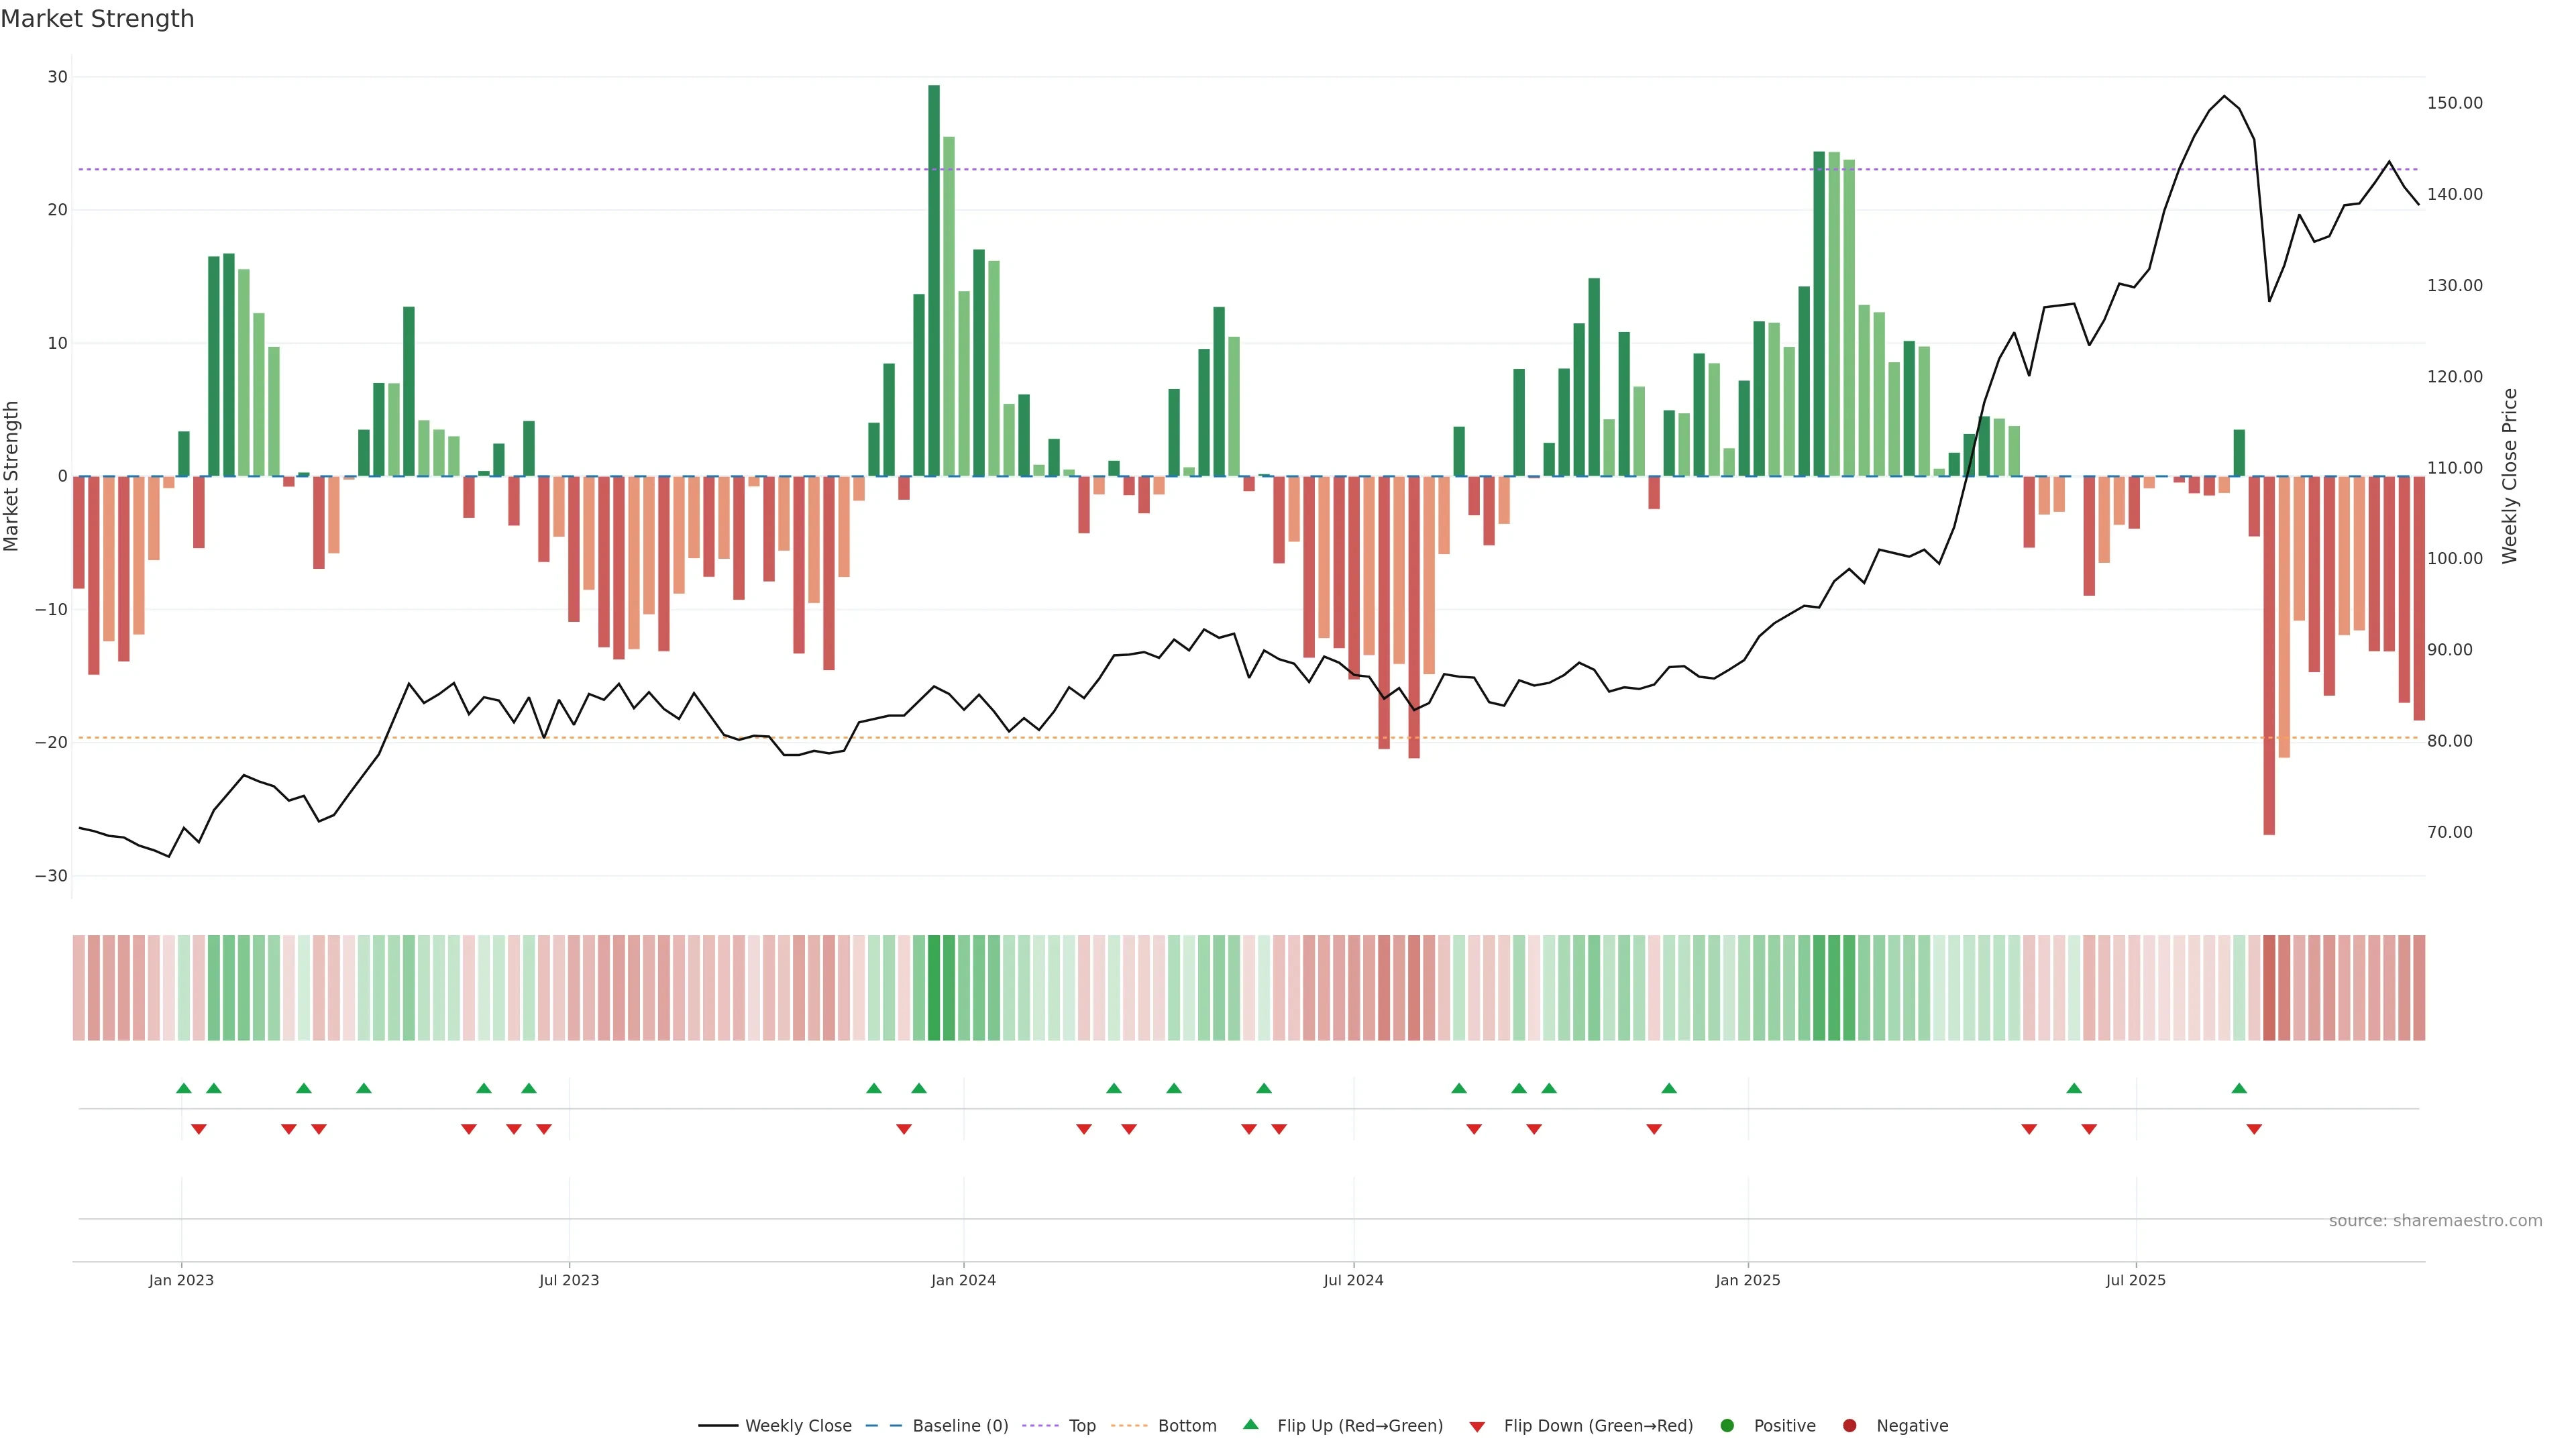Click the Market Strength chart title

click(x=97, y=19)
